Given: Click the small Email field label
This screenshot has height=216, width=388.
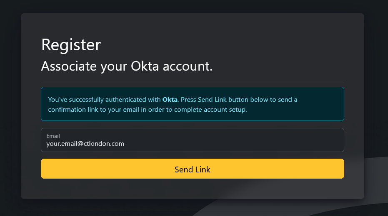Looking at the screenshot, I should pyautogui.click(x=53, y=136).
